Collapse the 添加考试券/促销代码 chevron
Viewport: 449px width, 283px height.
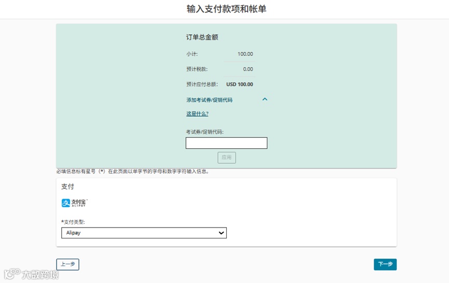[x=265, y=99]
